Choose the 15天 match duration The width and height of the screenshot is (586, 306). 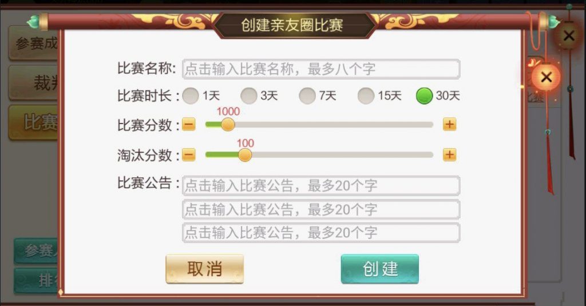click(366, 96)
